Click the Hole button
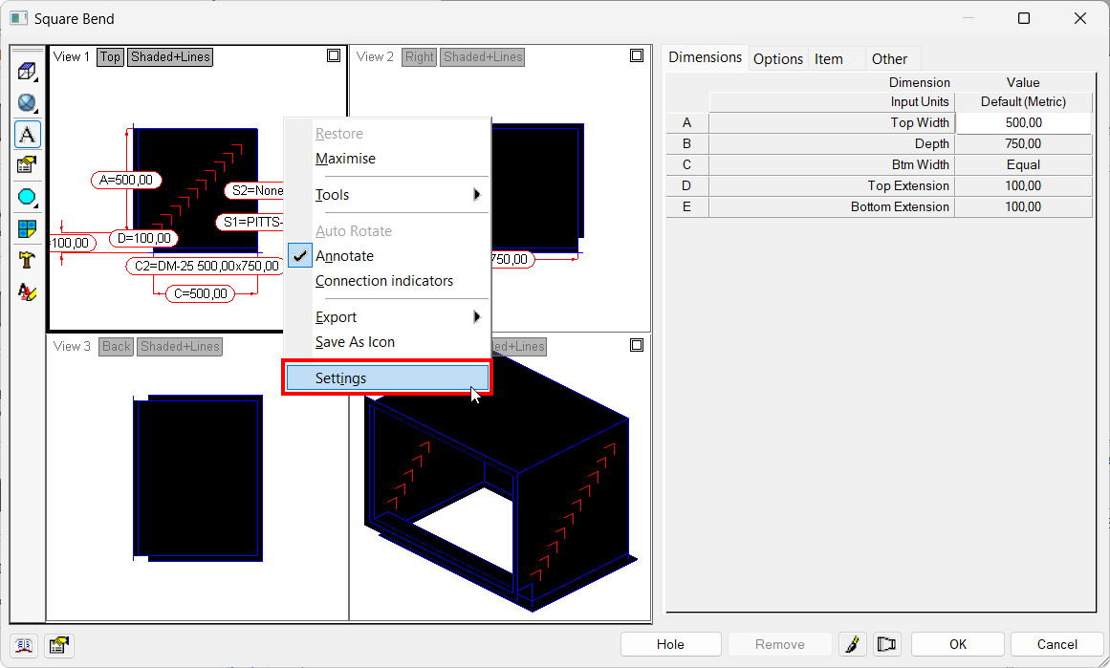 (x=670, y=643)
